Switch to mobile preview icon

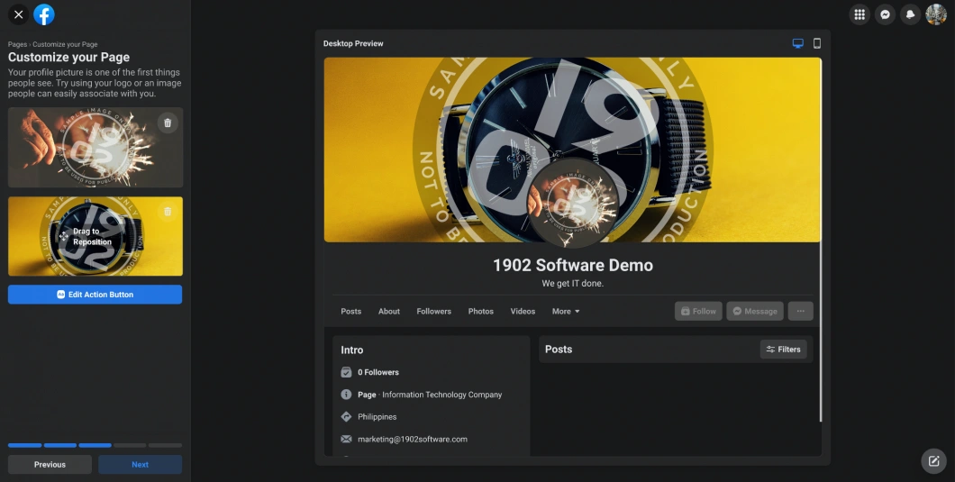coord(817,43)
